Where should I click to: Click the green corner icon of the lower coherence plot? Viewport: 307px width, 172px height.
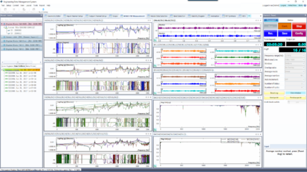[x=155, y=166]
